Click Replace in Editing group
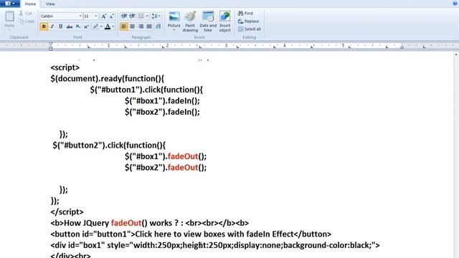Viewport: 459px width, 258px height. [248, 21]
